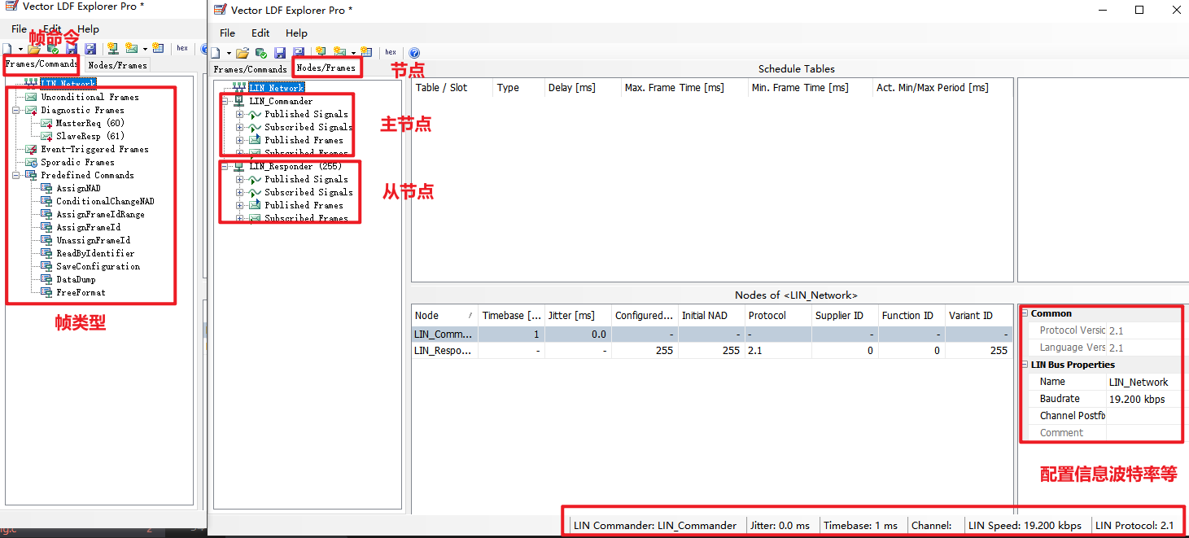Click the Open folder icon in front window toolbar

pyautogui.click(x=243, y=53)
